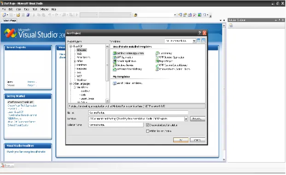Click the Start Page toolbar icon
This screenshot has height=175, width=286.
pos(199,15)
